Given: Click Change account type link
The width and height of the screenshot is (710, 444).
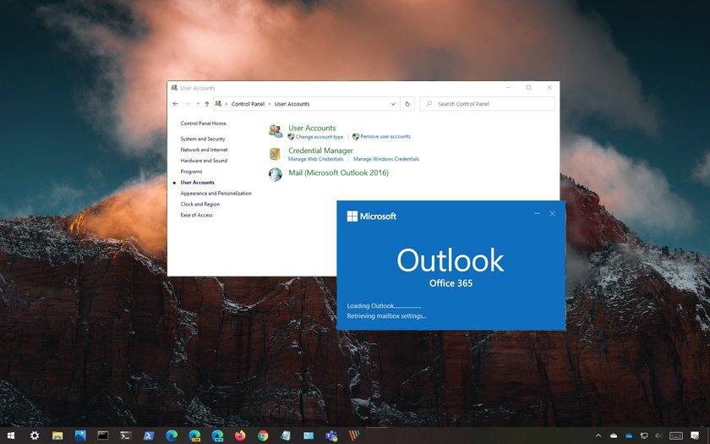Looking at the screenshot, I should 319,137.
